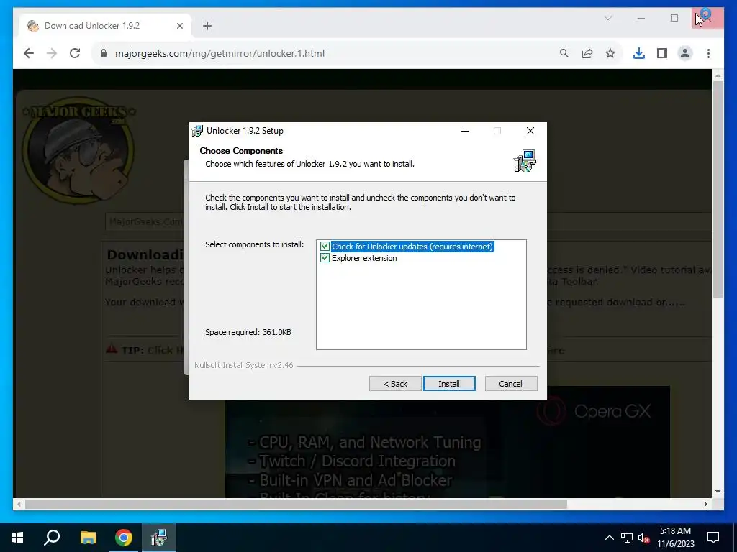Click the 'Choose Components' heading
This screenshot has width=737, height=552.
click(241, 151)
